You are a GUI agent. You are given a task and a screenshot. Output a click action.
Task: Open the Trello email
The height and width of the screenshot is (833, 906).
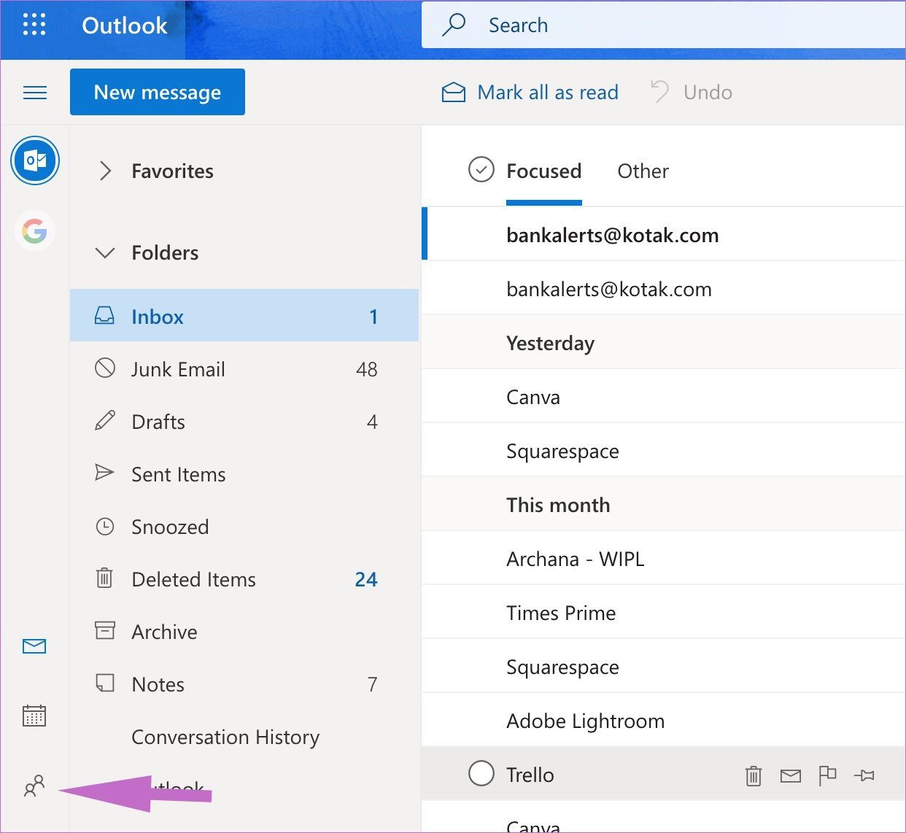coord(664,774)
